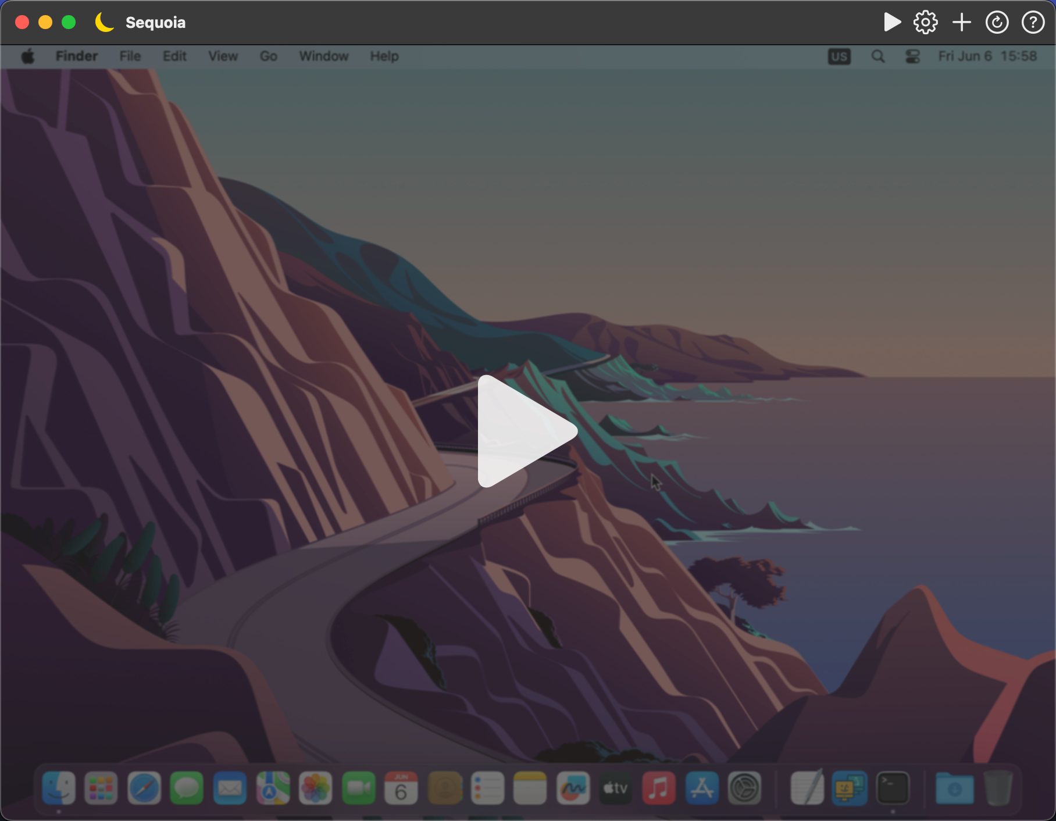The height and width of the screenshot is (821, 1056).
Task: Open help with the question mark icon
Action: (x=1033, y=23)
